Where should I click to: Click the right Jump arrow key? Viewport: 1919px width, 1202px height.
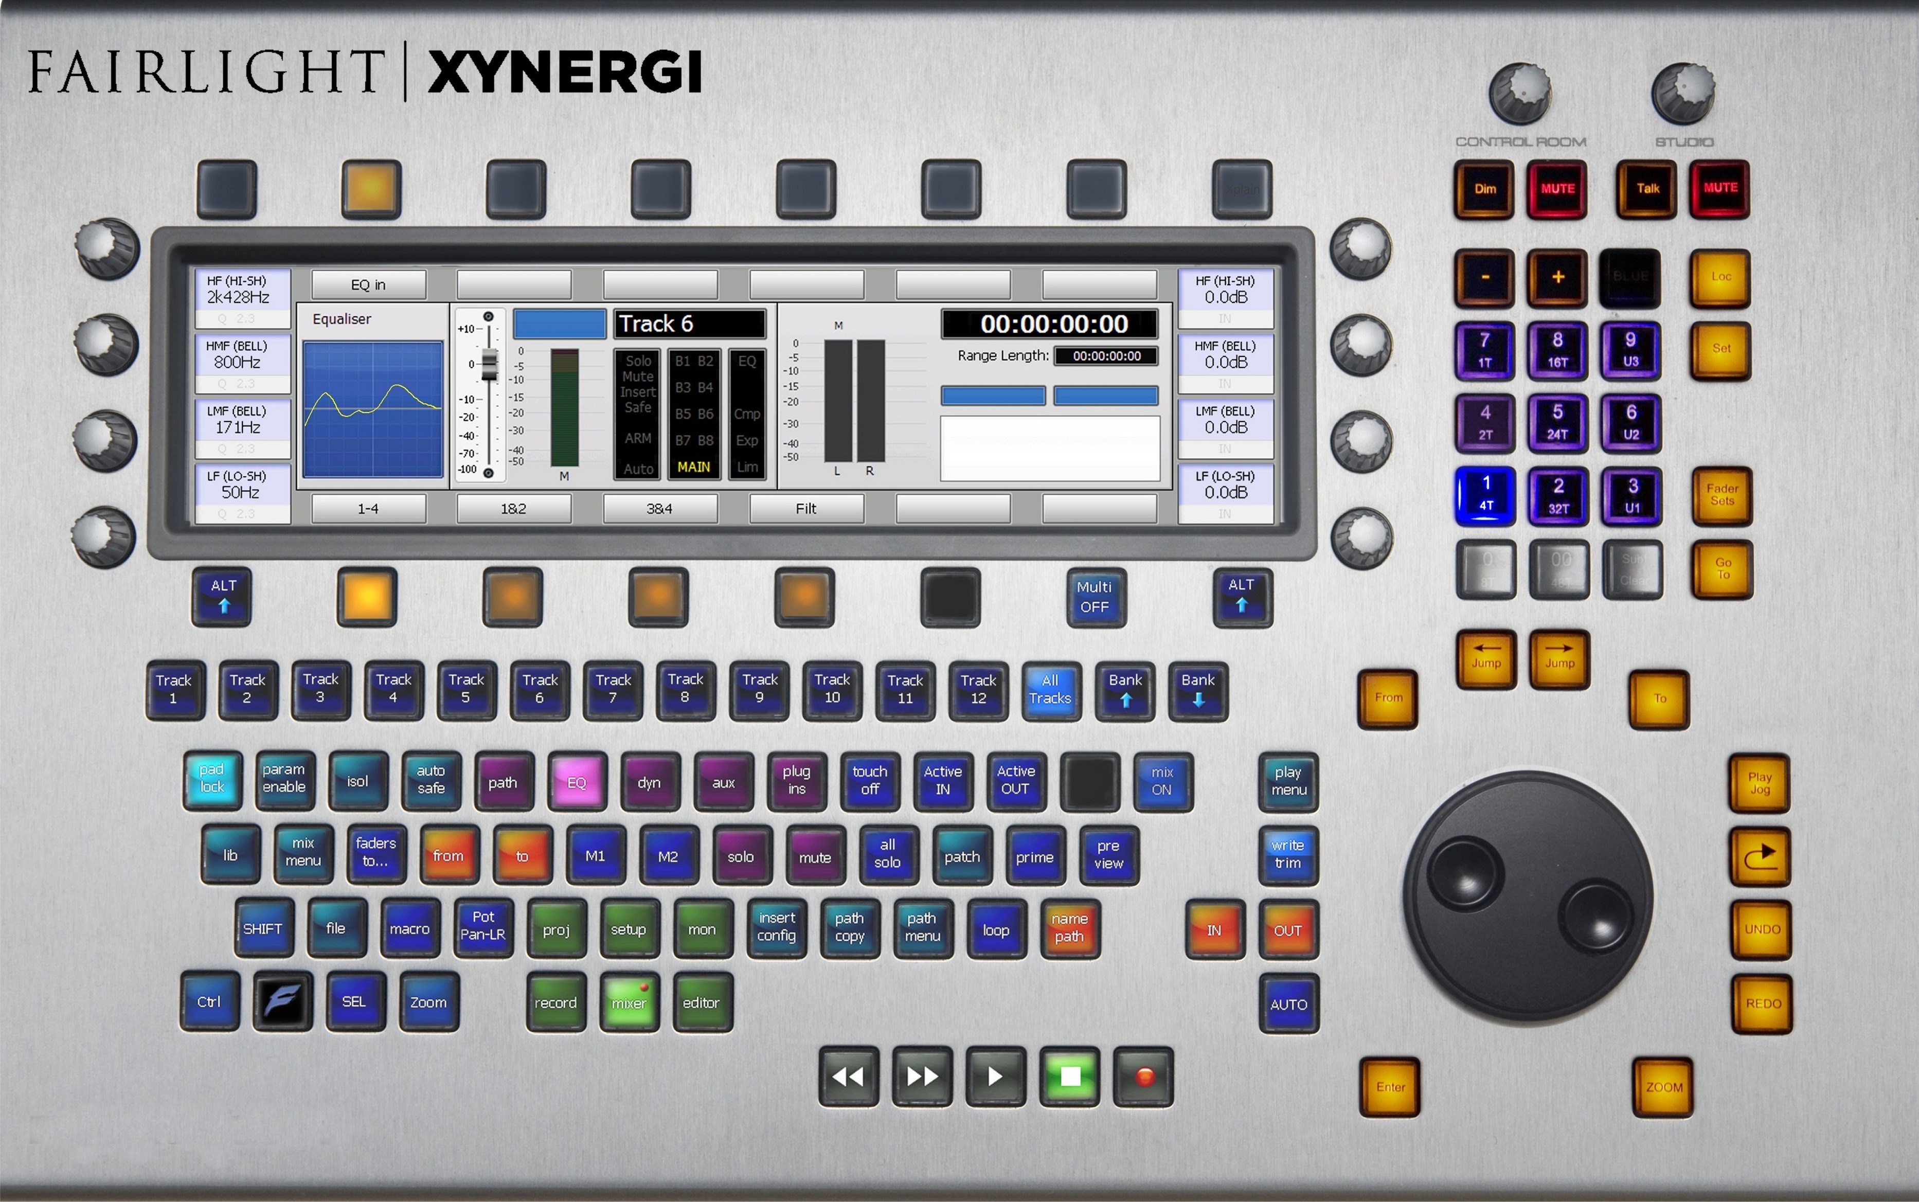tap(1559, 659)
